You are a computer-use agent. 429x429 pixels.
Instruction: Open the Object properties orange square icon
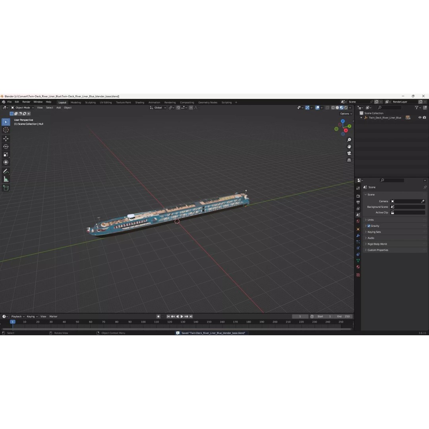click(358, 229)
